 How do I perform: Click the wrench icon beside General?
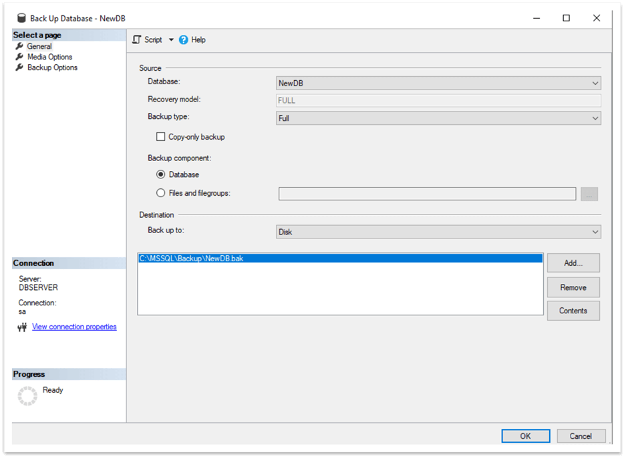[x=18, y=45]
